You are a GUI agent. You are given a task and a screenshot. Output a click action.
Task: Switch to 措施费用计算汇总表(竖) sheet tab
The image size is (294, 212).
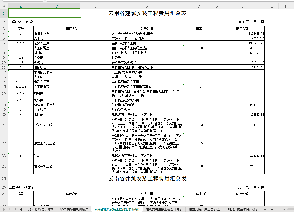205,209
